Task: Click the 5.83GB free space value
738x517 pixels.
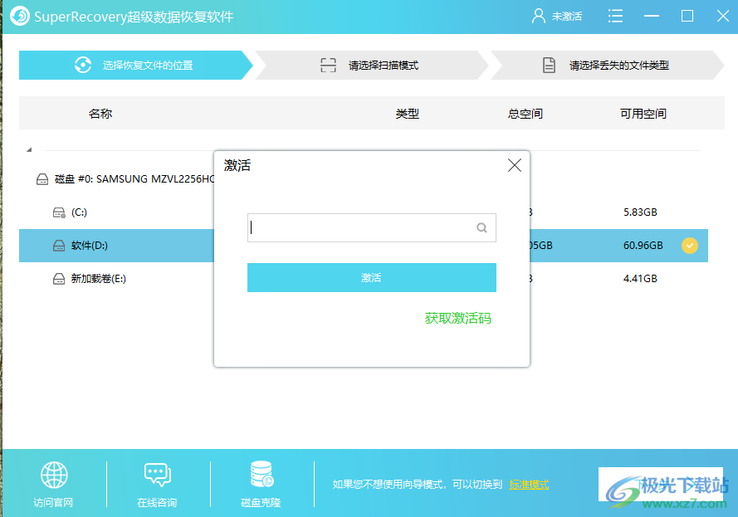Action: coord(640,212)
